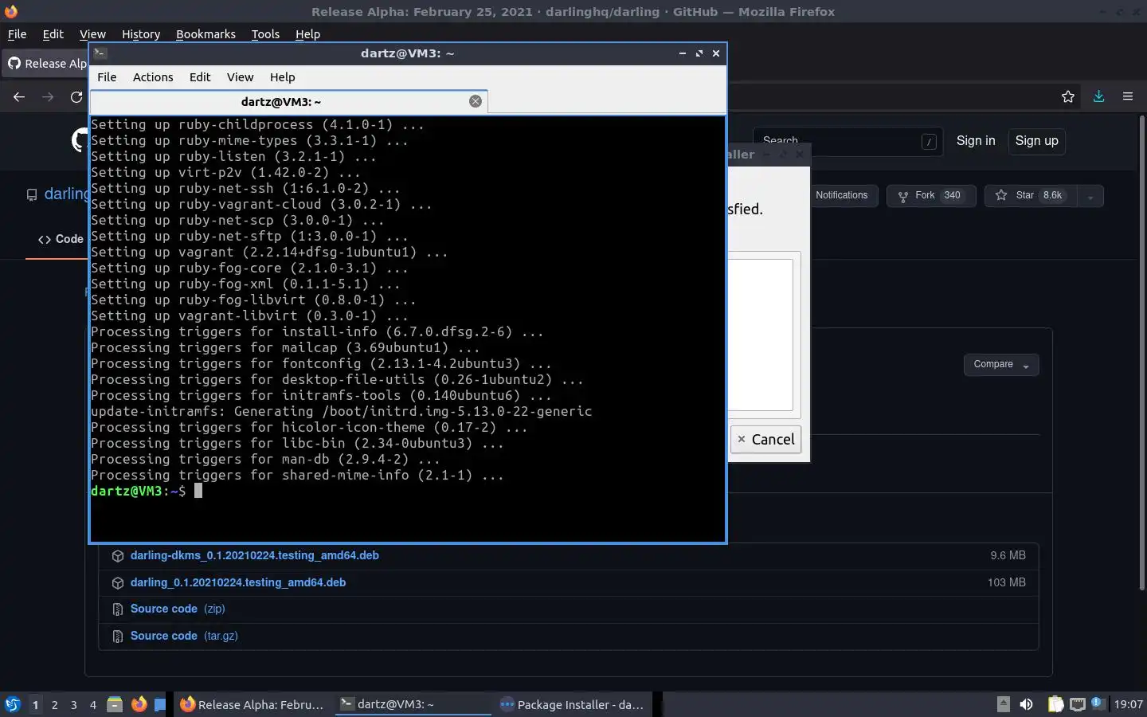Launch Firefox from the taskbar quick launcher

(139, 704)
